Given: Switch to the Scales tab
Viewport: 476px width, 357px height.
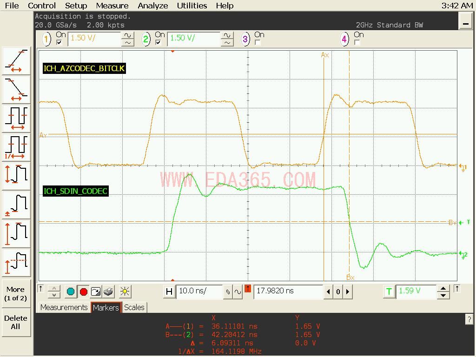Looking at the screenshot, I should (134, 308).
